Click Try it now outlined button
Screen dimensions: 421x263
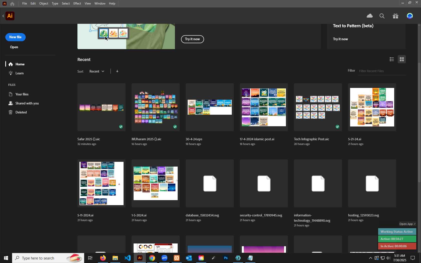[x=192, y=39]
